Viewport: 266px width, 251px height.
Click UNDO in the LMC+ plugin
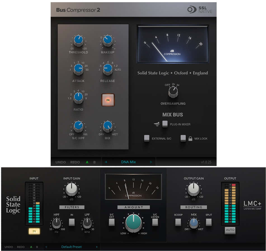pos(9,247)
